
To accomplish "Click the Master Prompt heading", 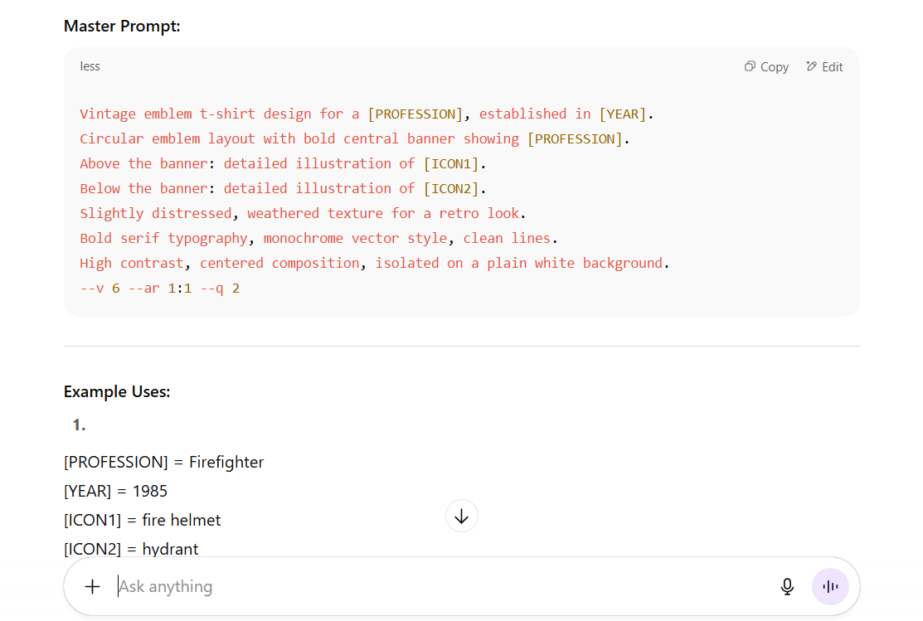I will [122, 27].
